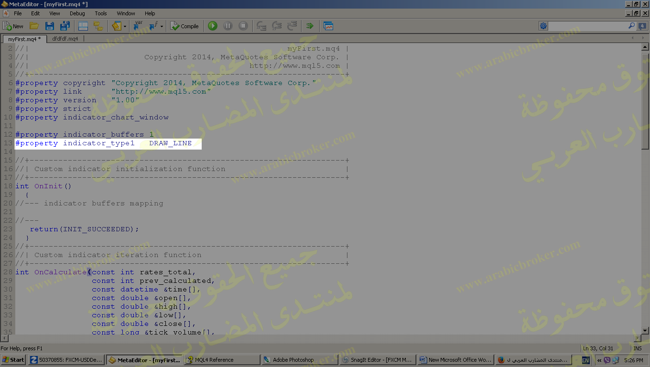Click the MetaEditor button in the taskbar

pos(144,360)
